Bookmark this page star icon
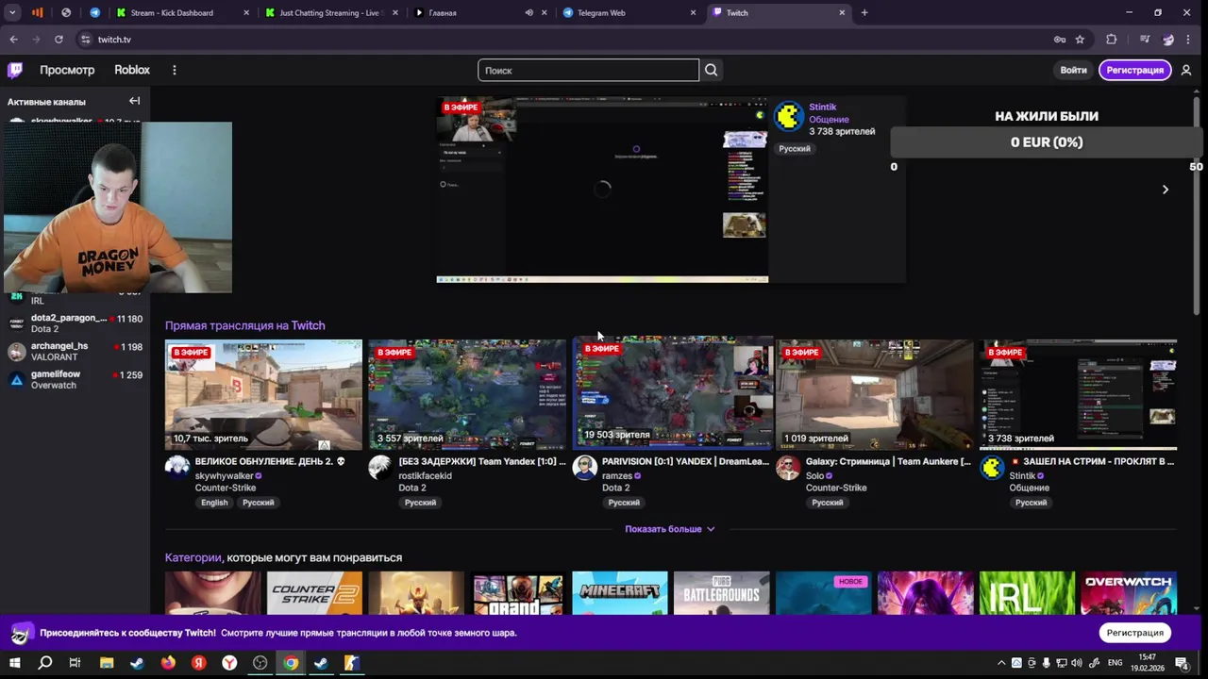1208x679 pixels. (x=1080, y=40)
